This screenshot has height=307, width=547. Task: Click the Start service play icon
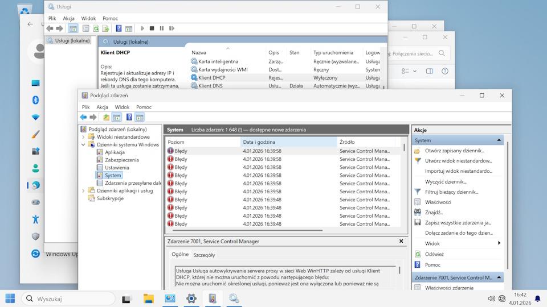[142, 28]
